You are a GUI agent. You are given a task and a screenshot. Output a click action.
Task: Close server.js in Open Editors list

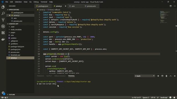(10, 15)
